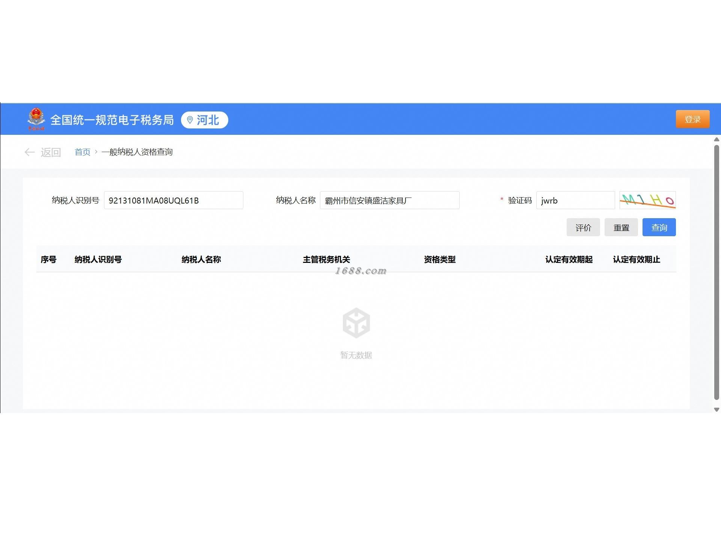The height and width of the screenshot is (540, 721).
Task: Click the 资格类型 column header
Action: (x=439, y=259)
